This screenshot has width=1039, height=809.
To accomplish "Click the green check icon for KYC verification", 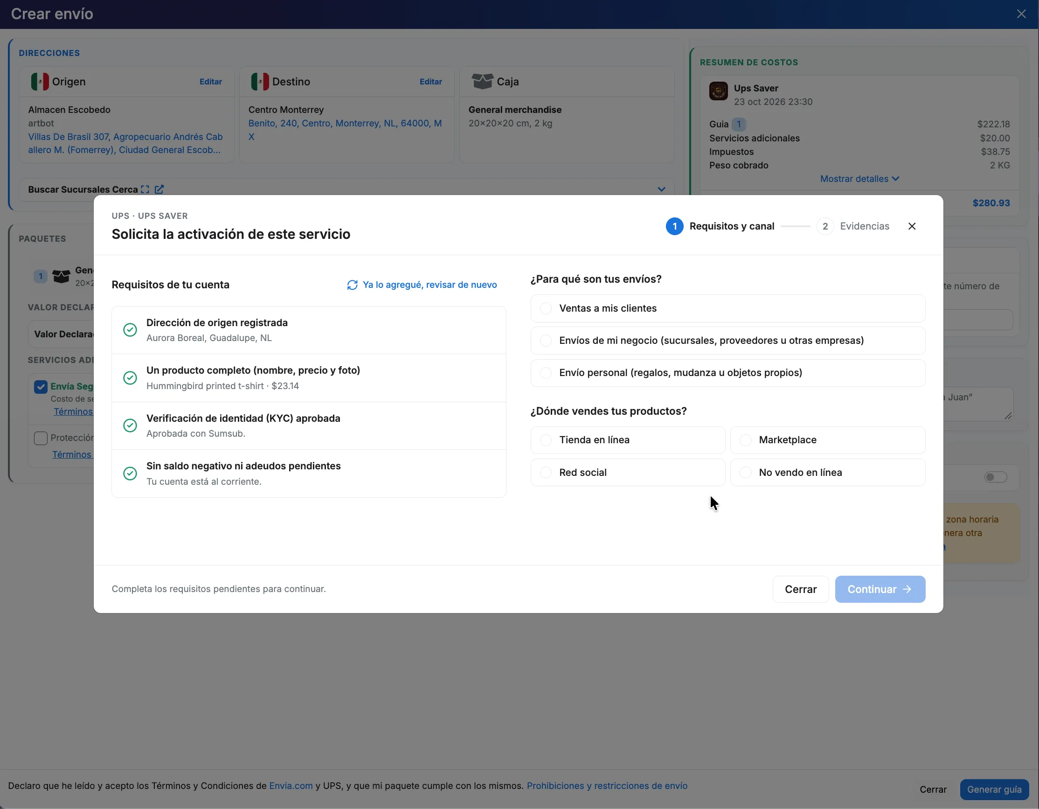I will pos(130,425).
